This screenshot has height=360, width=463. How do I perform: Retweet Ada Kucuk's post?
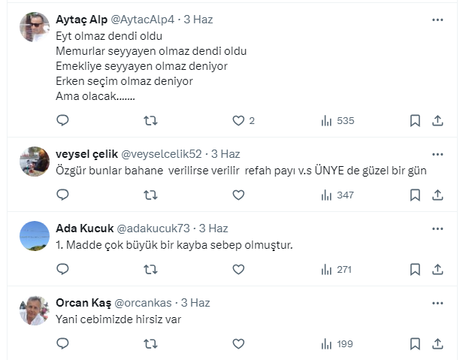coord(150,269)
